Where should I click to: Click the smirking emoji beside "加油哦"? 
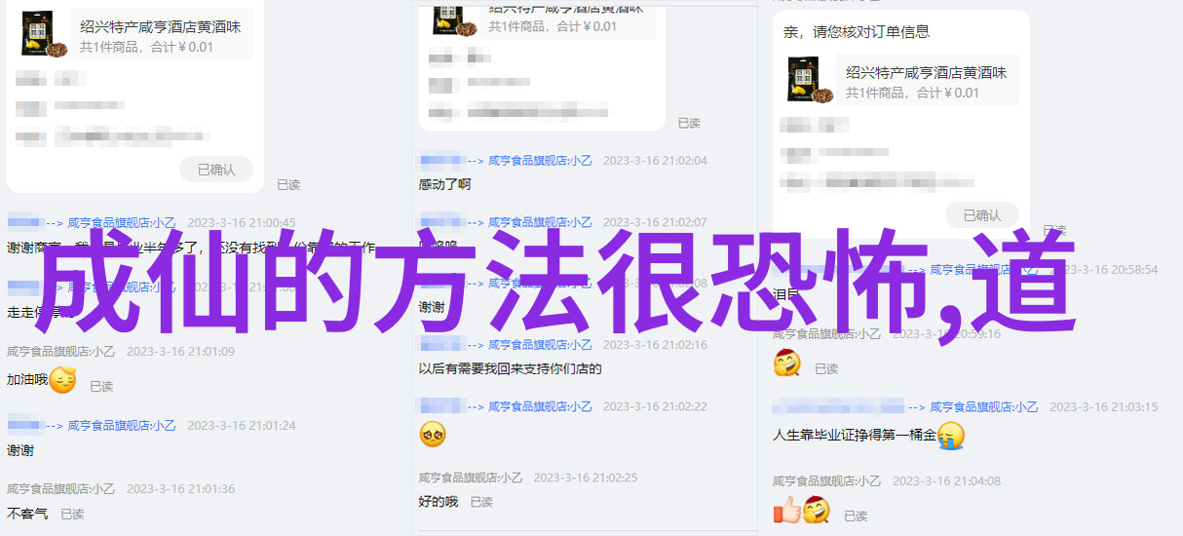click(x=62, y=380)
